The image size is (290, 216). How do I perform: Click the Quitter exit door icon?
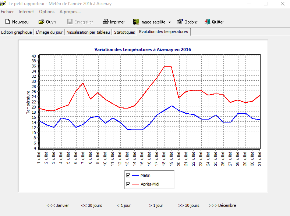[x=208, y=22]
